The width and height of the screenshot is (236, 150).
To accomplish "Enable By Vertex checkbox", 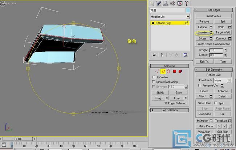I will tap(154, 77).
